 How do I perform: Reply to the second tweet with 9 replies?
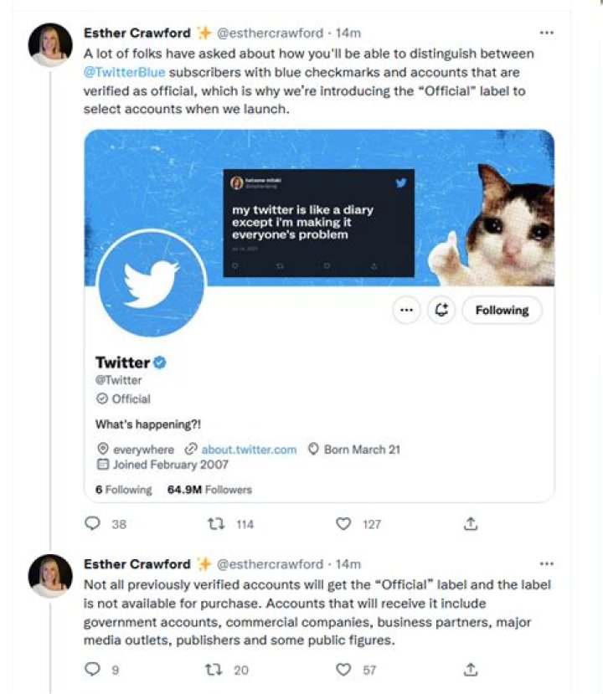[92, 669]
